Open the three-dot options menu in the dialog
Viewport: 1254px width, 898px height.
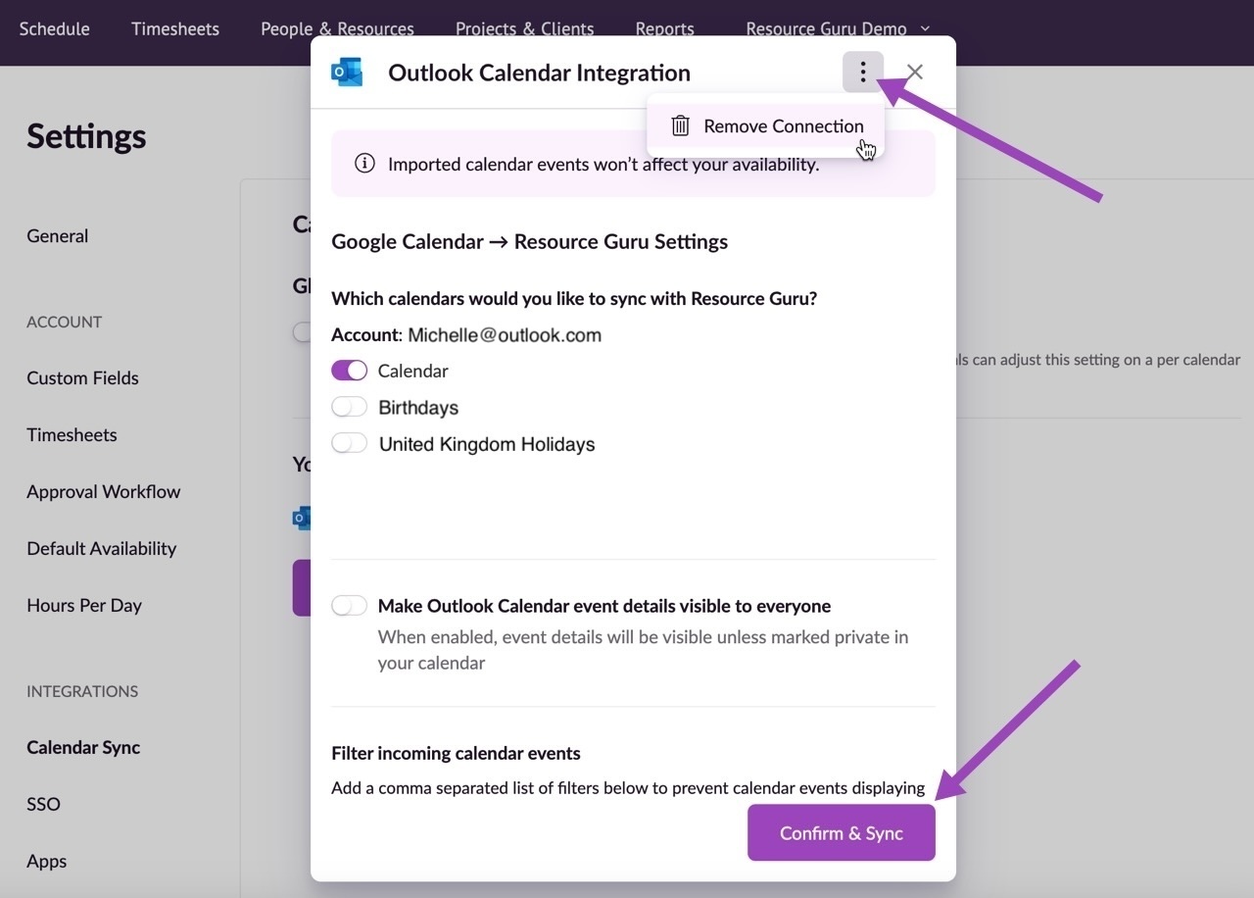(862, 72)
